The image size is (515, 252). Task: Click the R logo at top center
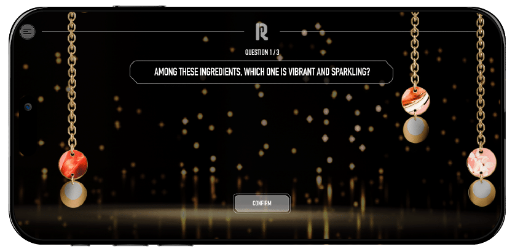(262, 31)
